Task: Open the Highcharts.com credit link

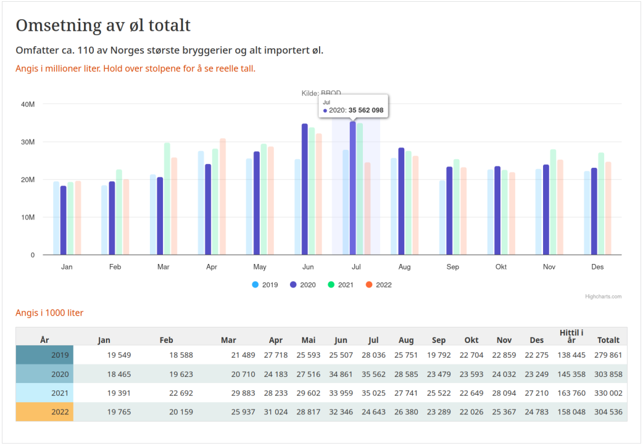Action: (x=603, y=297)
